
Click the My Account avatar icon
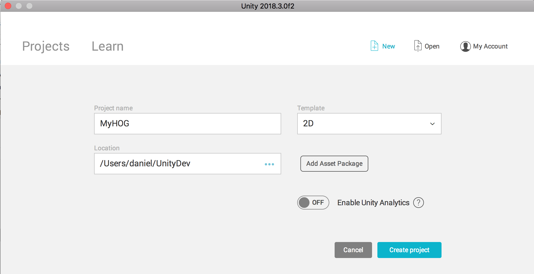(x=465, y=46)
